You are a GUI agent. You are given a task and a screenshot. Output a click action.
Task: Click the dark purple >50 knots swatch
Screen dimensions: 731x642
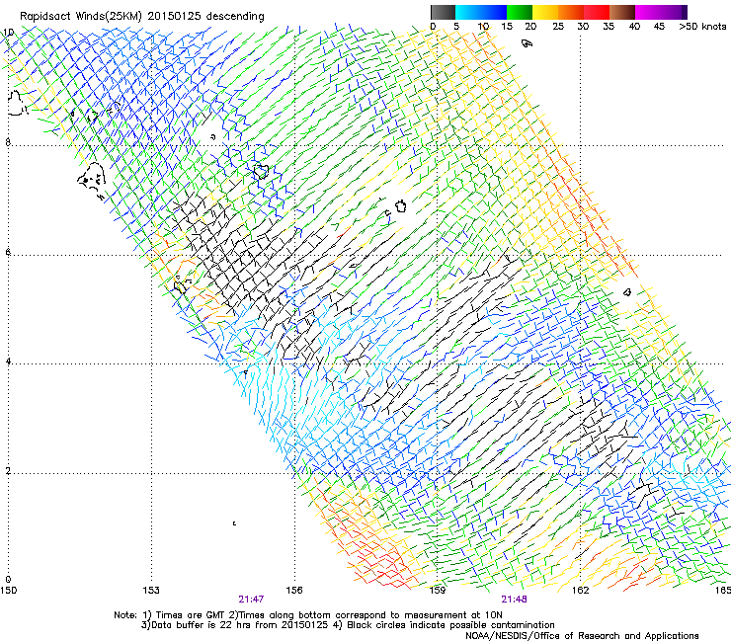685,12
